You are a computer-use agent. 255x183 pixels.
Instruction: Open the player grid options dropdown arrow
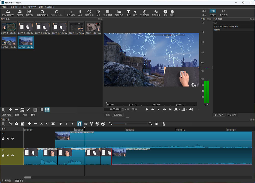click(187, 109)
